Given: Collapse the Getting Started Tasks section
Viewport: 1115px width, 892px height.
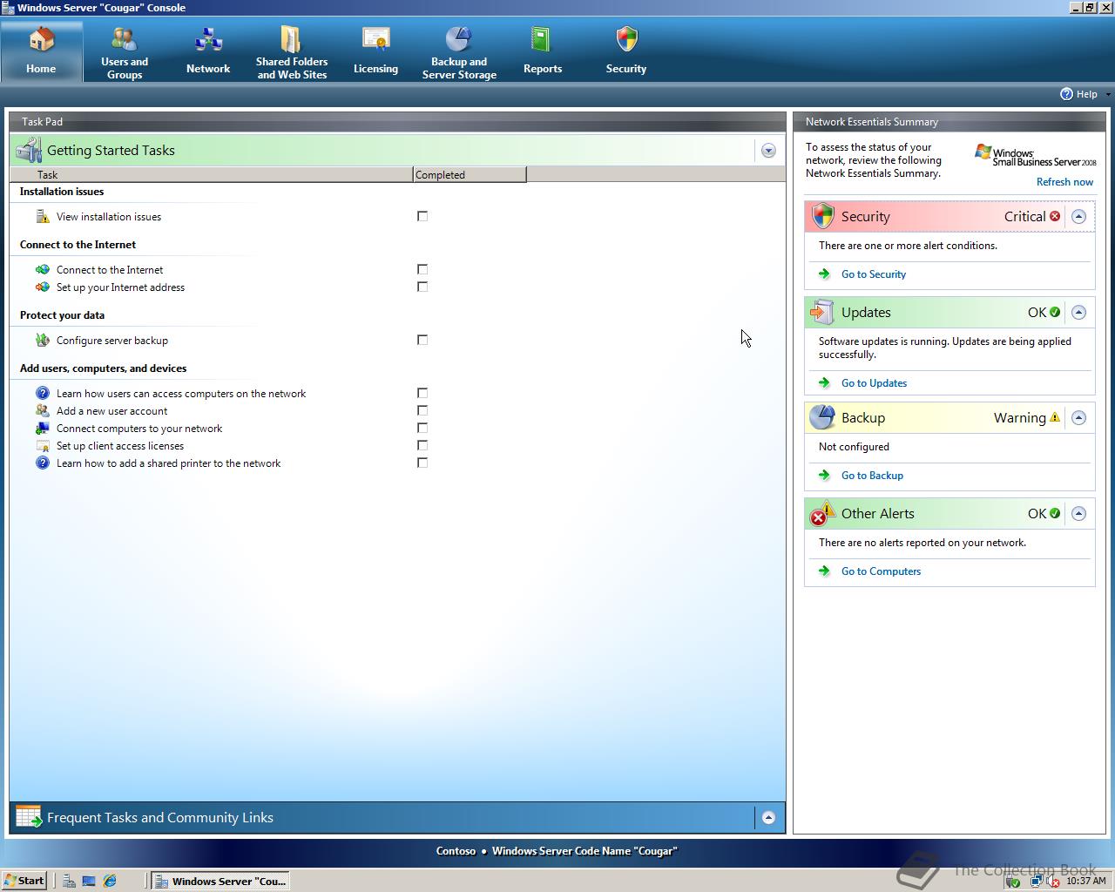Looking at the screenshot, I should tap(768, 151).
